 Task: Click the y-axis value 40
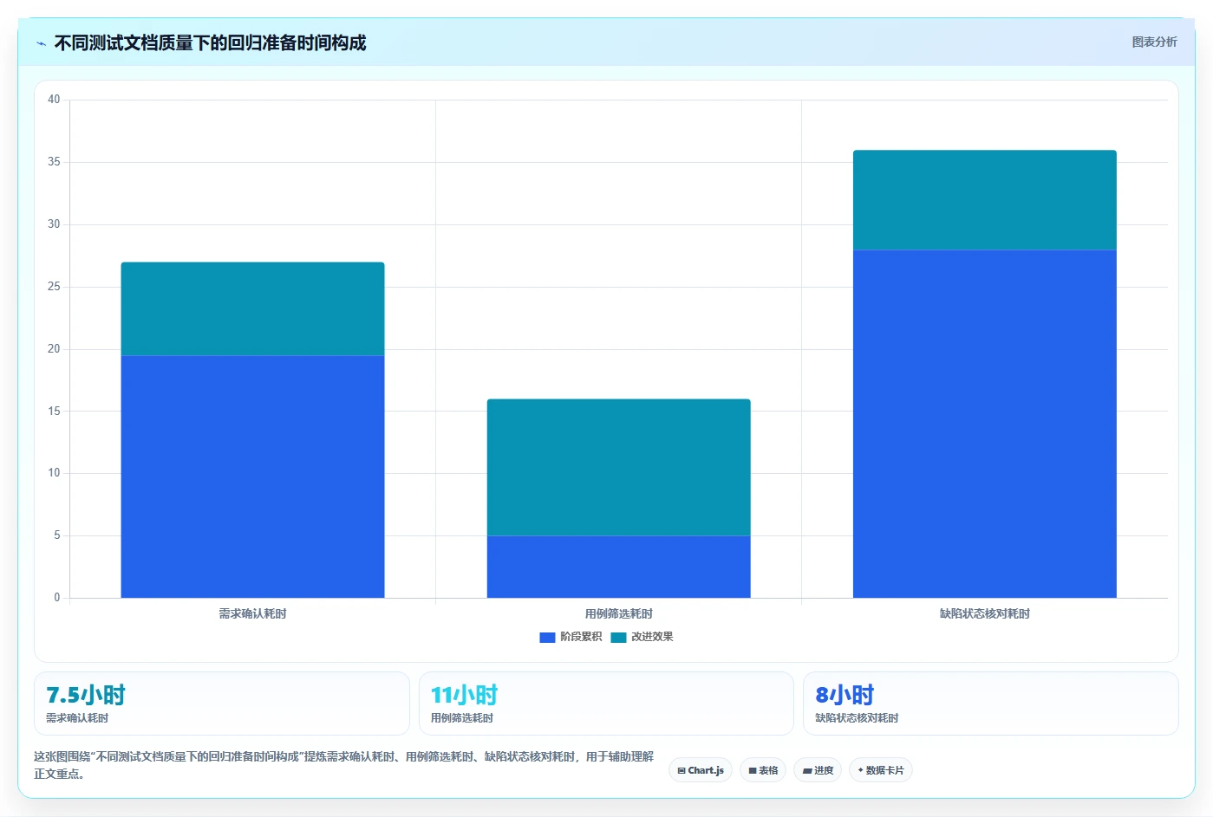point(54,100)
